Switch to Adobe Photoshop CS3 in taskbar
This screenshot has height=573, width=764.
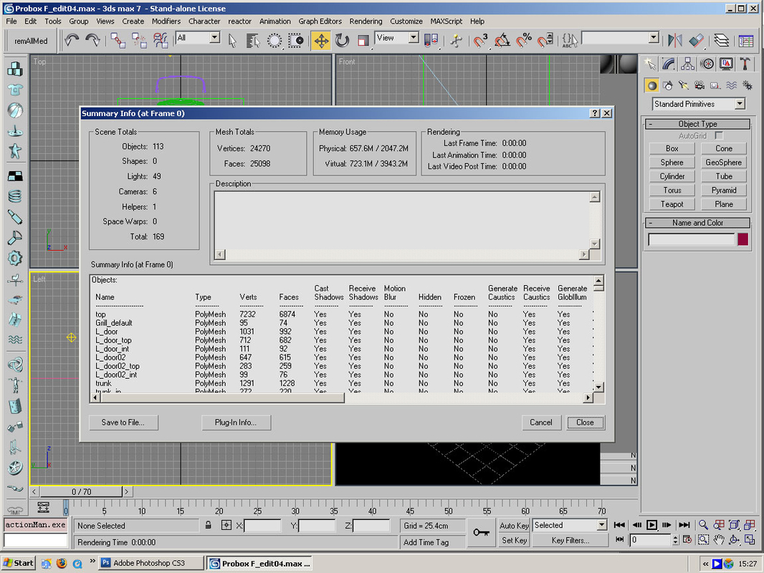click(148, 563)
